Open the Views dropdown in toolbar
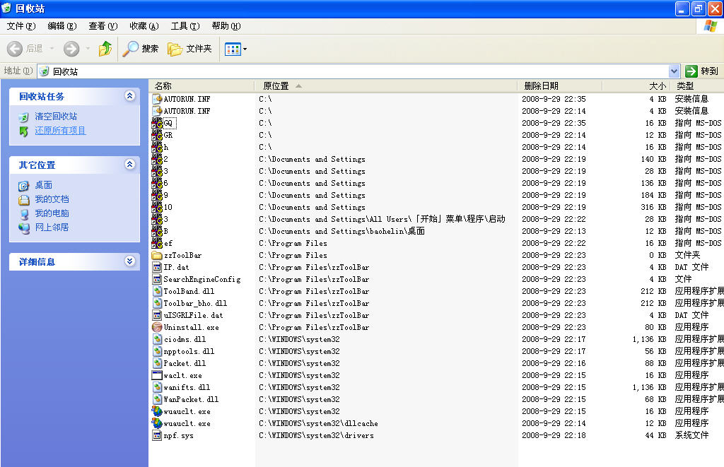Screen dimensions: 724x467 (235, 49)
